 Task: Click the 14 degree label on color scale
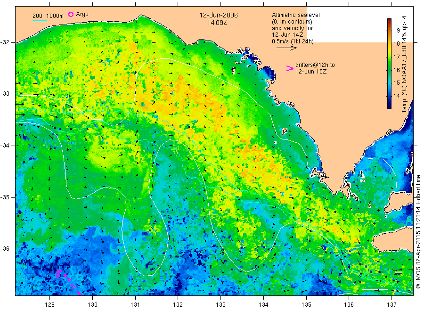click(x=396, y=96)
